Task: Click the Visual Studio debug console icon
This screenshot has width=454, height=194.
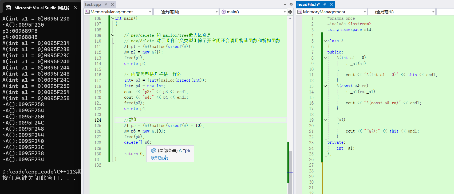Action: (8, 8)
